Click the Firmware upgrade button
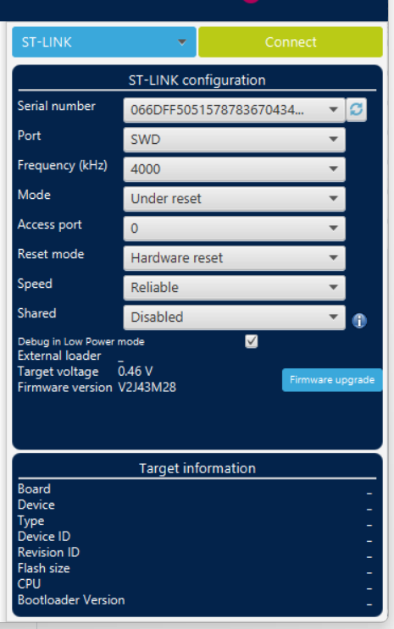 pos(332,380)
